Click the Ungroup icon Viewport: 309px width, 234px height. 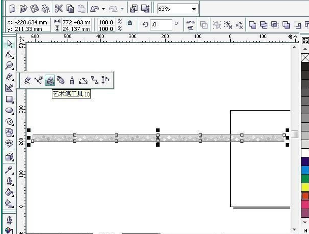tap(228, 25)
